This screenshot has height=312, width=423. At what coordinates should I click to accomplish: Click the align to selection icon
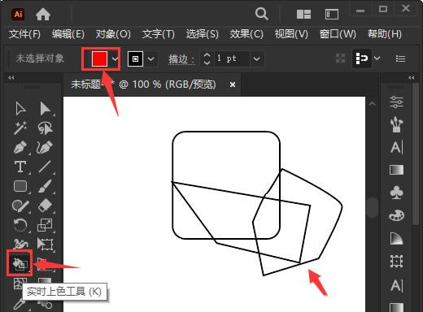click(362, 58)
